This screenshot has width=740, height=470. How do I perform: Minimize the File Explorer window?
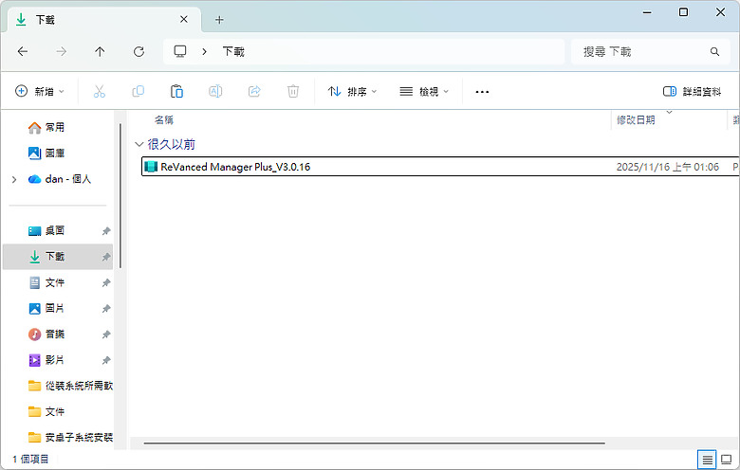click(647, 12)
